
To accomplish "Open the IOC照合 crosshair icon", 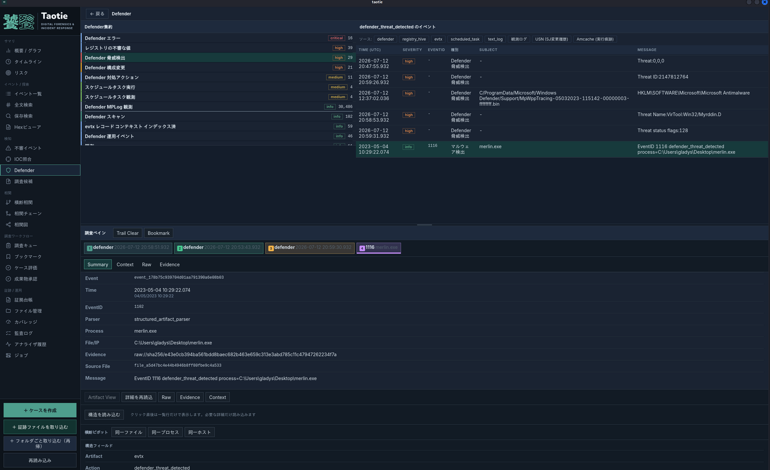I will pyautogui.click(x=8, y=159).
